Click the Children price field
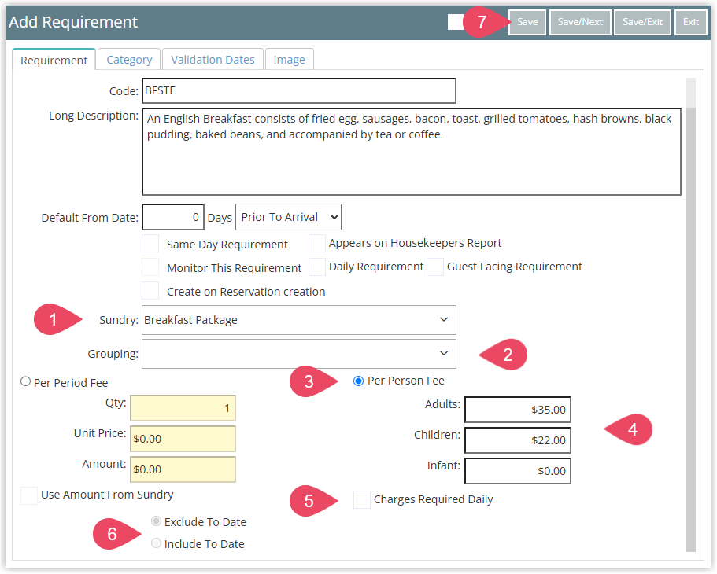This screenshot has width=717, height=574. 518,440
